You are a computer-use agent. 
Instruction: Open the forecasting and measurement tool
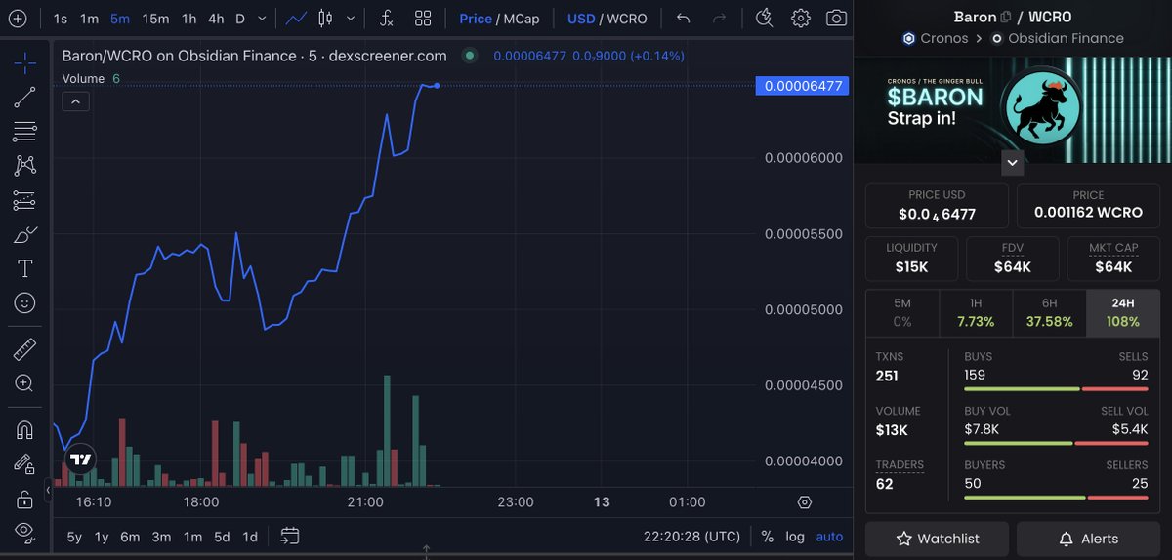pos(25,200)
